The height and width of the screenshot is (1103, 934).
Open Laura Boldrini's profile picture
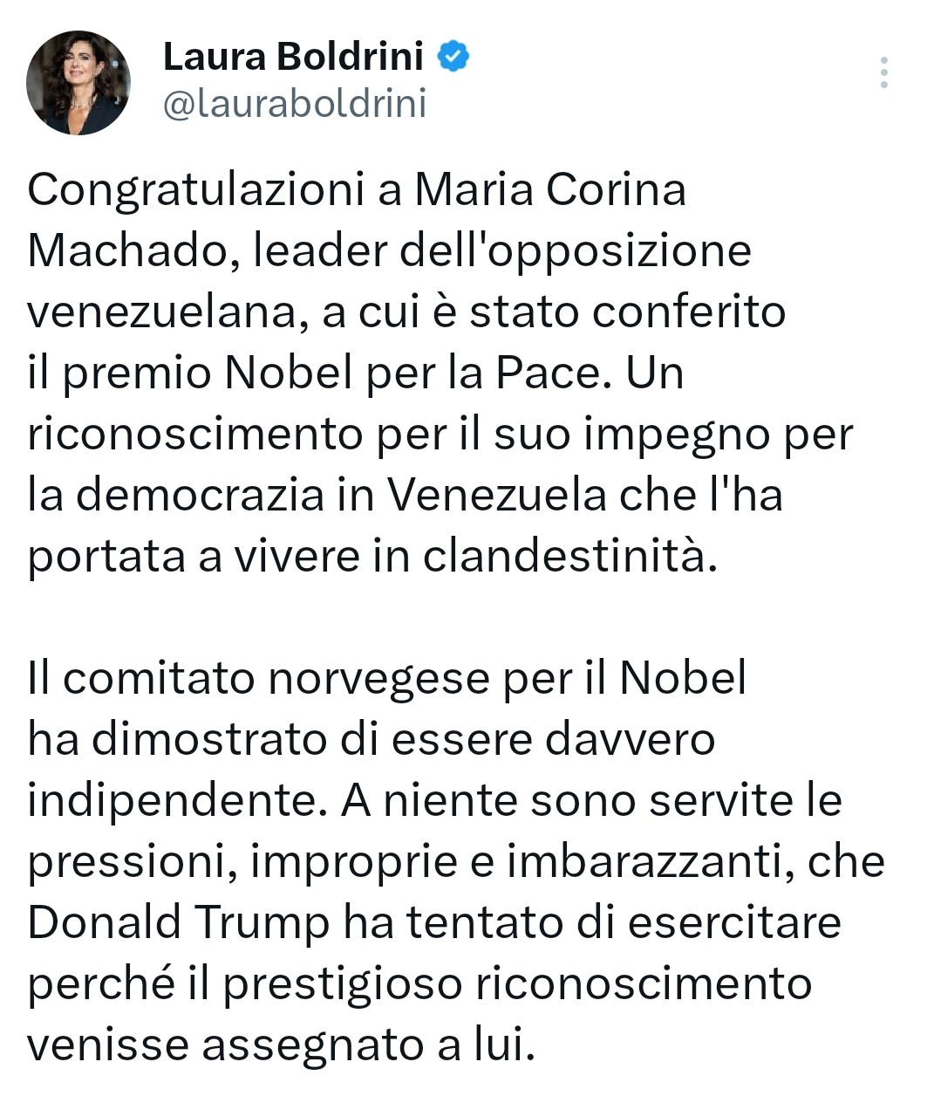78,83
